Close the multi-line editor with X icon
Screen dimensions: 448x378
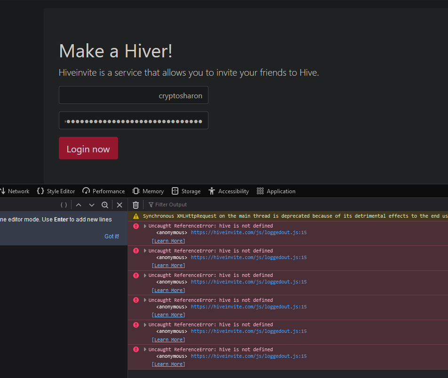120,205
